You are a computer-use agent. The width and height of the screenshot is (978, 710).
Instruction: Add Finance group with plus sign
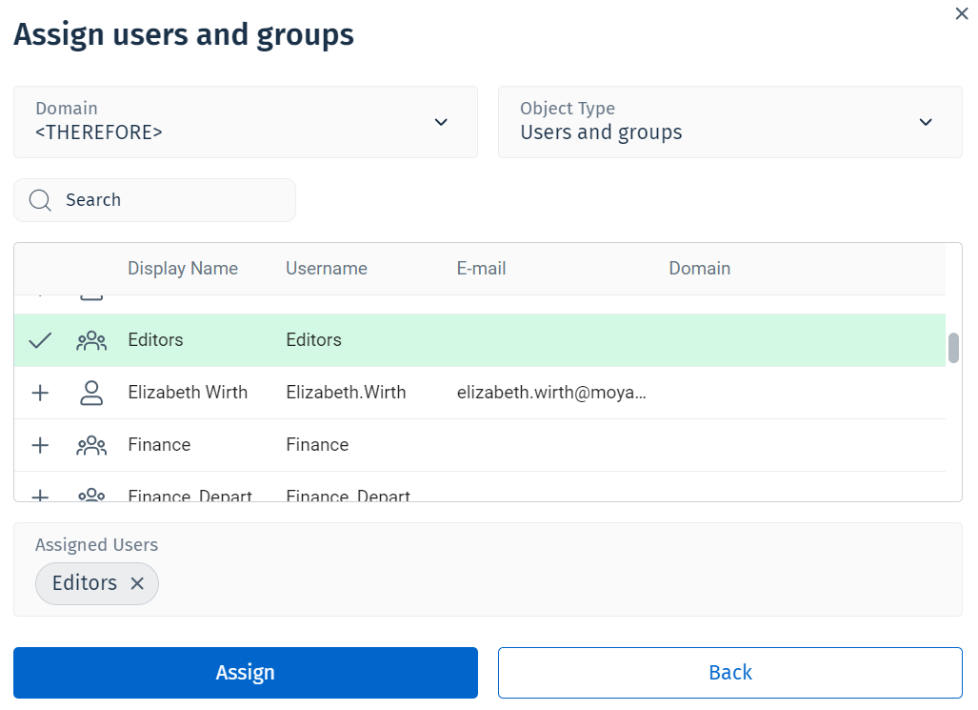[x=40, y=445]
